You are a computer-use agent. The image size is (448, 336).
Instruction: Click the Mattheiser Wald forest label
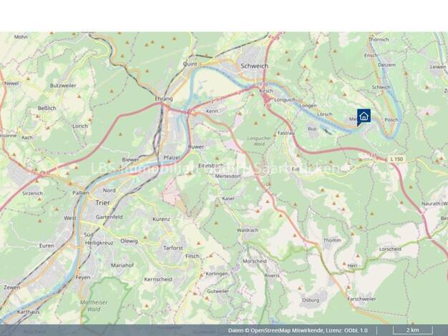point(94,305)
